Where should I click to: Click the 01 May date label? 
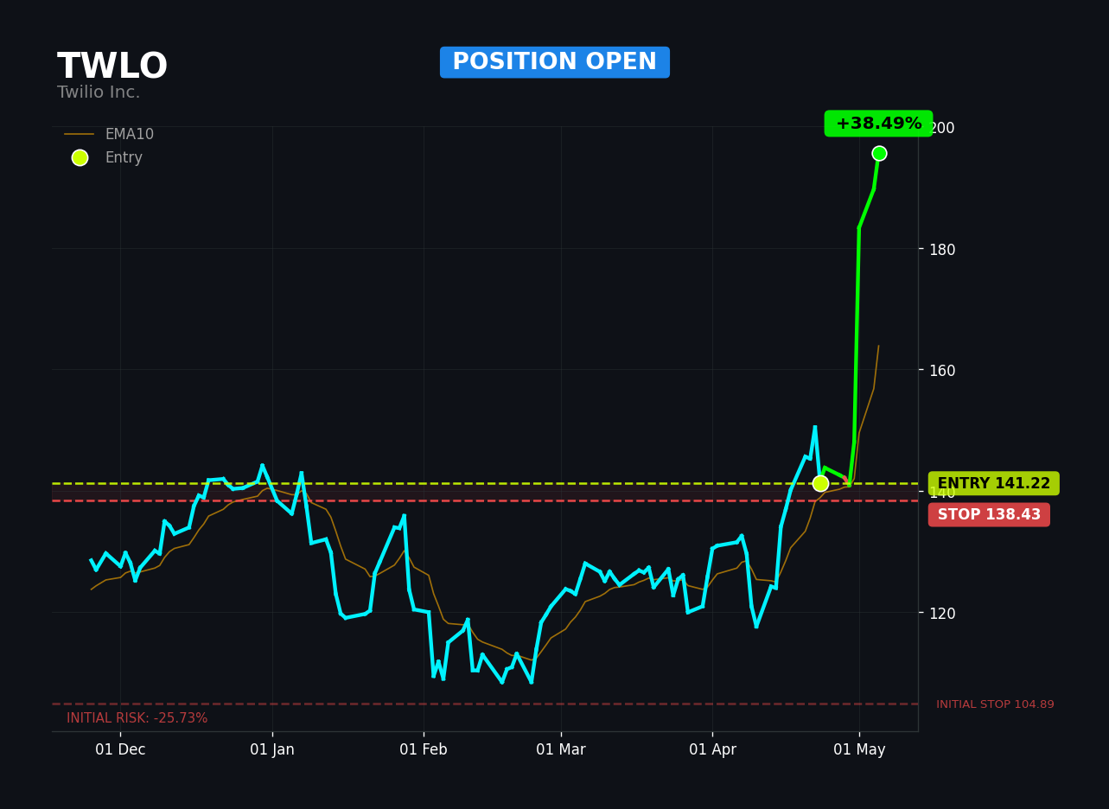coord(859,749)
